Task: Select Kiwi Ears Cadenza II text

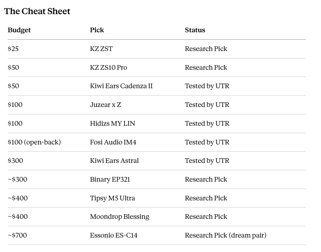Action: (121, 86)
